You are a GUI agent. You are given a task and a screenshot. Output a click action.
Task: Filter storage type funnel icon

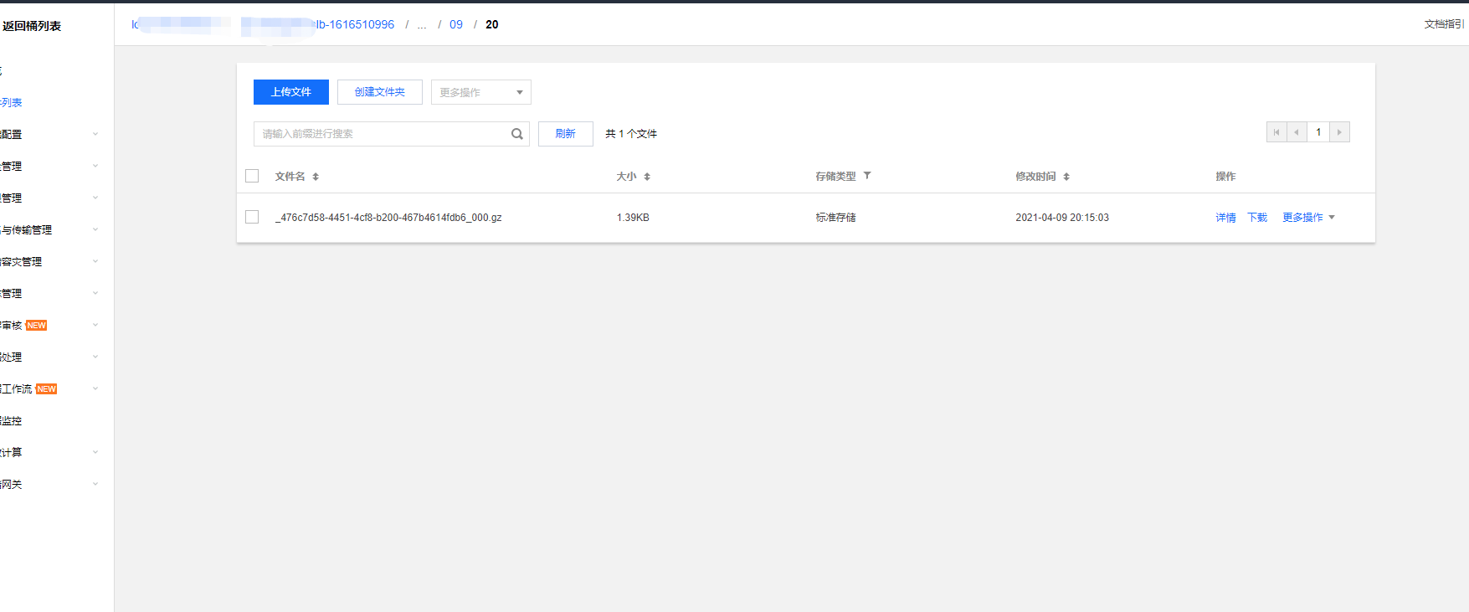tap(867, 176)
